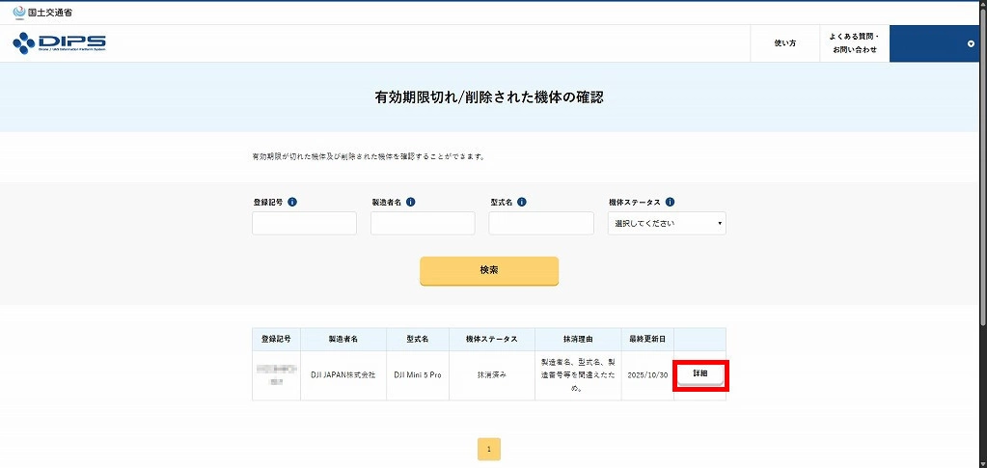Click the DJI JAPAN株式会社 table cell

[343, 374]
